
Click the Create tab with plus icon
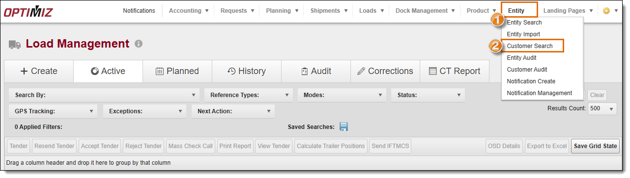(x=39, y=71)
